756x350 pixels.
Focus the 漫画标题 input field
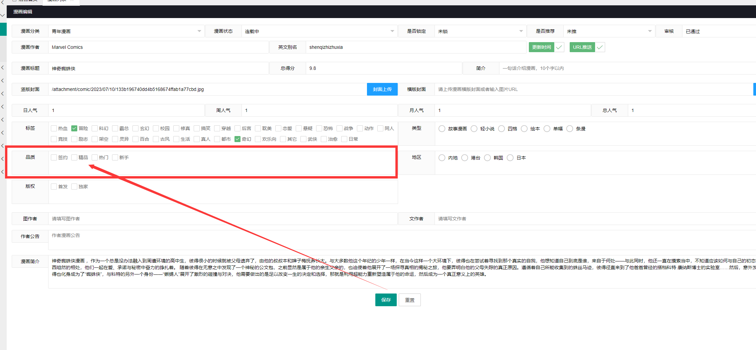click(x=159, y=68)
